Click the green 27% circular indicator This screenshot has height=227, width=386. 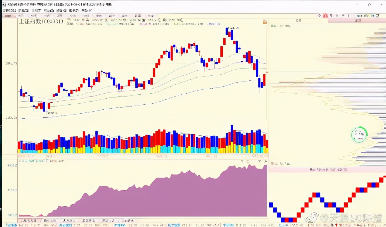359,134
